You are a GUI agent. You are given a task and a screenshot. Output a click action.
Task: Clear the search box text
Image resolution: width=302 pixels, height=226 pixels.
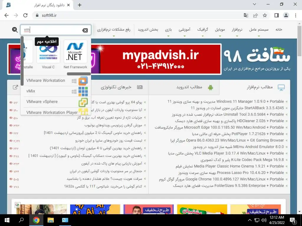(85, 30)
